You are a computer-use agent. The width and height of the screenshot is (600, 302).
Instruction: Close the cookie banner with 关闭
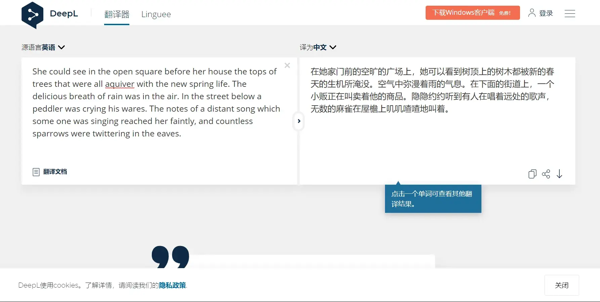point(562,285)
